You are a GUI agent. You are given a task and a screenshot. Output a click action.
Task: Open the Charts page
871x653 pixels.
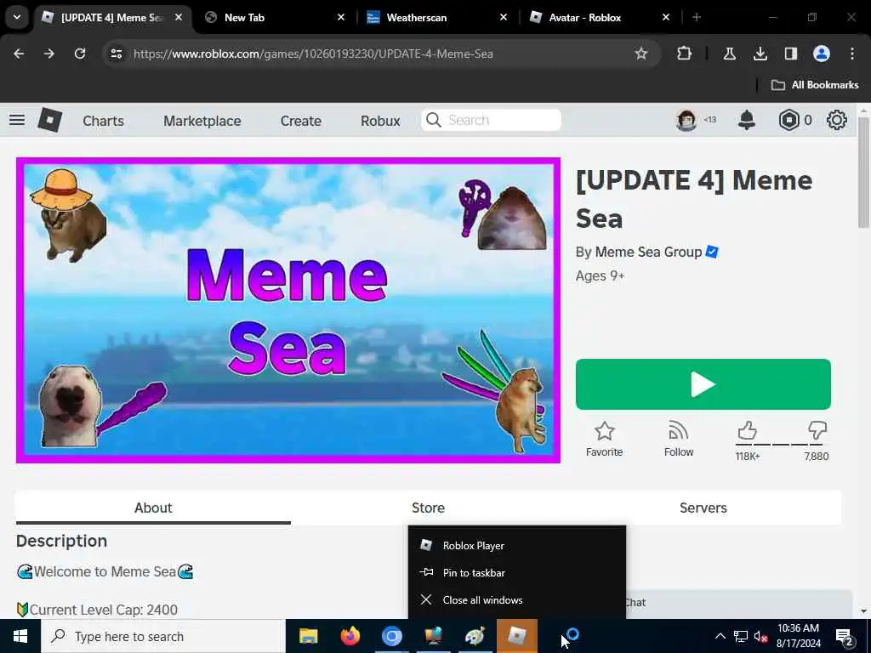tap(103, 121)
